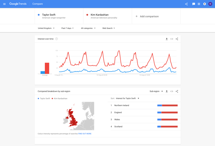Download Interest over time data as CSV
Image resolution: width=215 pixels, height=146 pixels.
coord(167,39)
